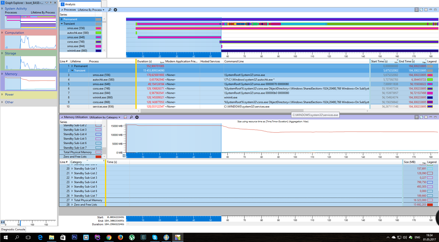Show graph and table view for Memory Utilization
This screenshot has height=242, width=439.
click(417, 117)
